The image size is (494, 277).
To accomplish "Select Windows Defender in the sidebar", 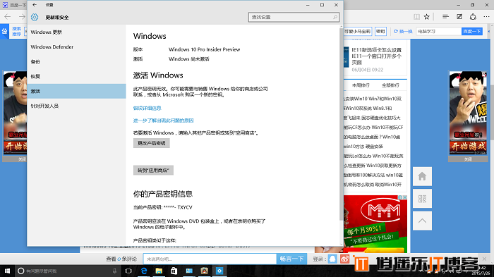I will tap(76, 47).
